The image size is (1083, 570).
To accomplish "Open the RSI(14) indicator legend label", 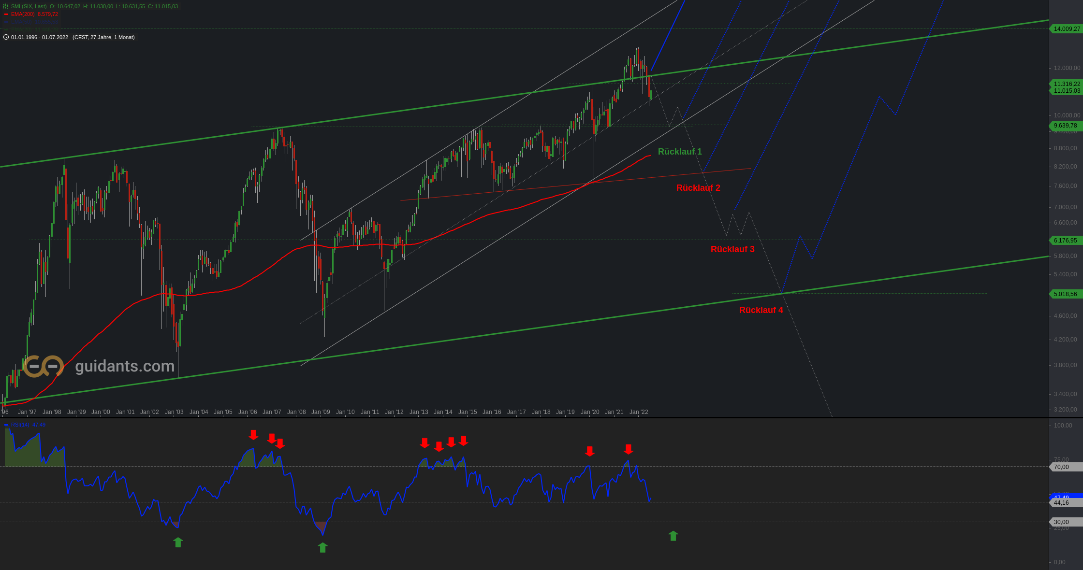I will coord(20,425).
